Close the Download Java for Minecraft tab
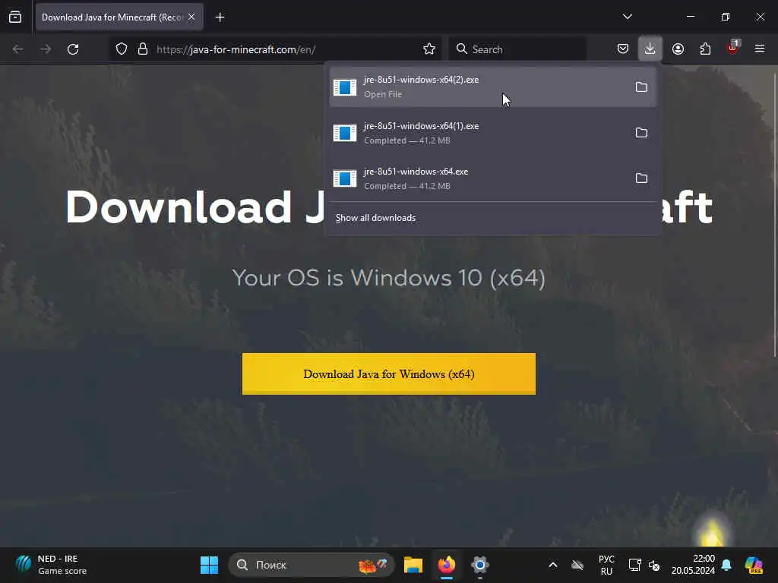The image size is (778, 583). click(191, 17)
